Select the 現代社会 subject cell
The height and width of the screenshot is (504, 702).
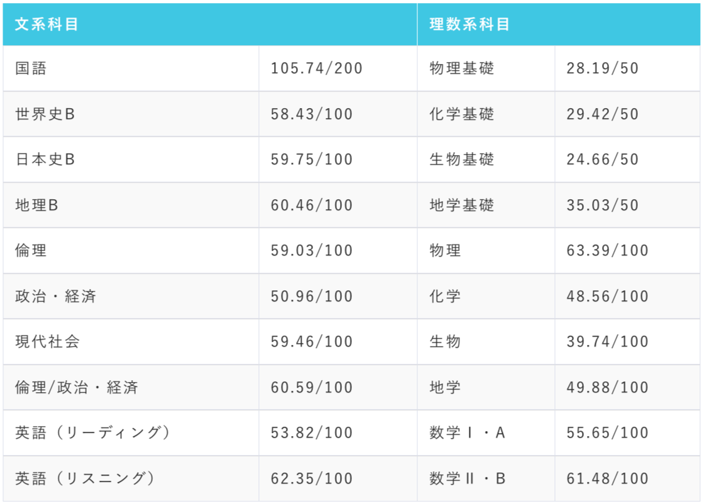point(48,342)
